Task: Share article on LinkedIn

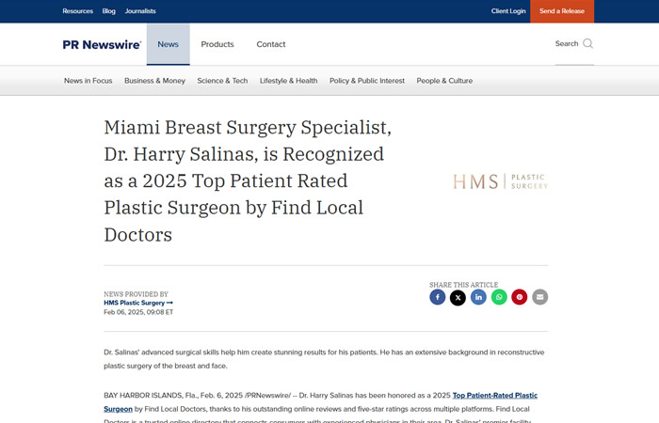Action: click(478, 297)
